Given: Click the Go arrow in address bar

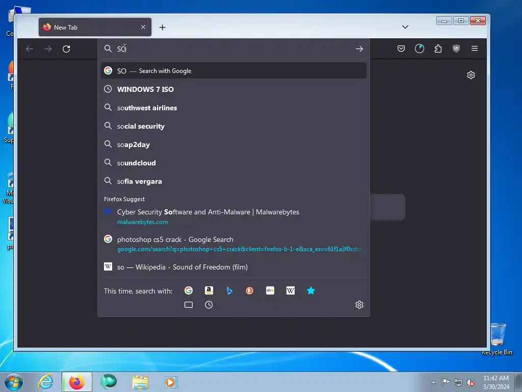Looking at the screenshot, I should coord(359,48).
